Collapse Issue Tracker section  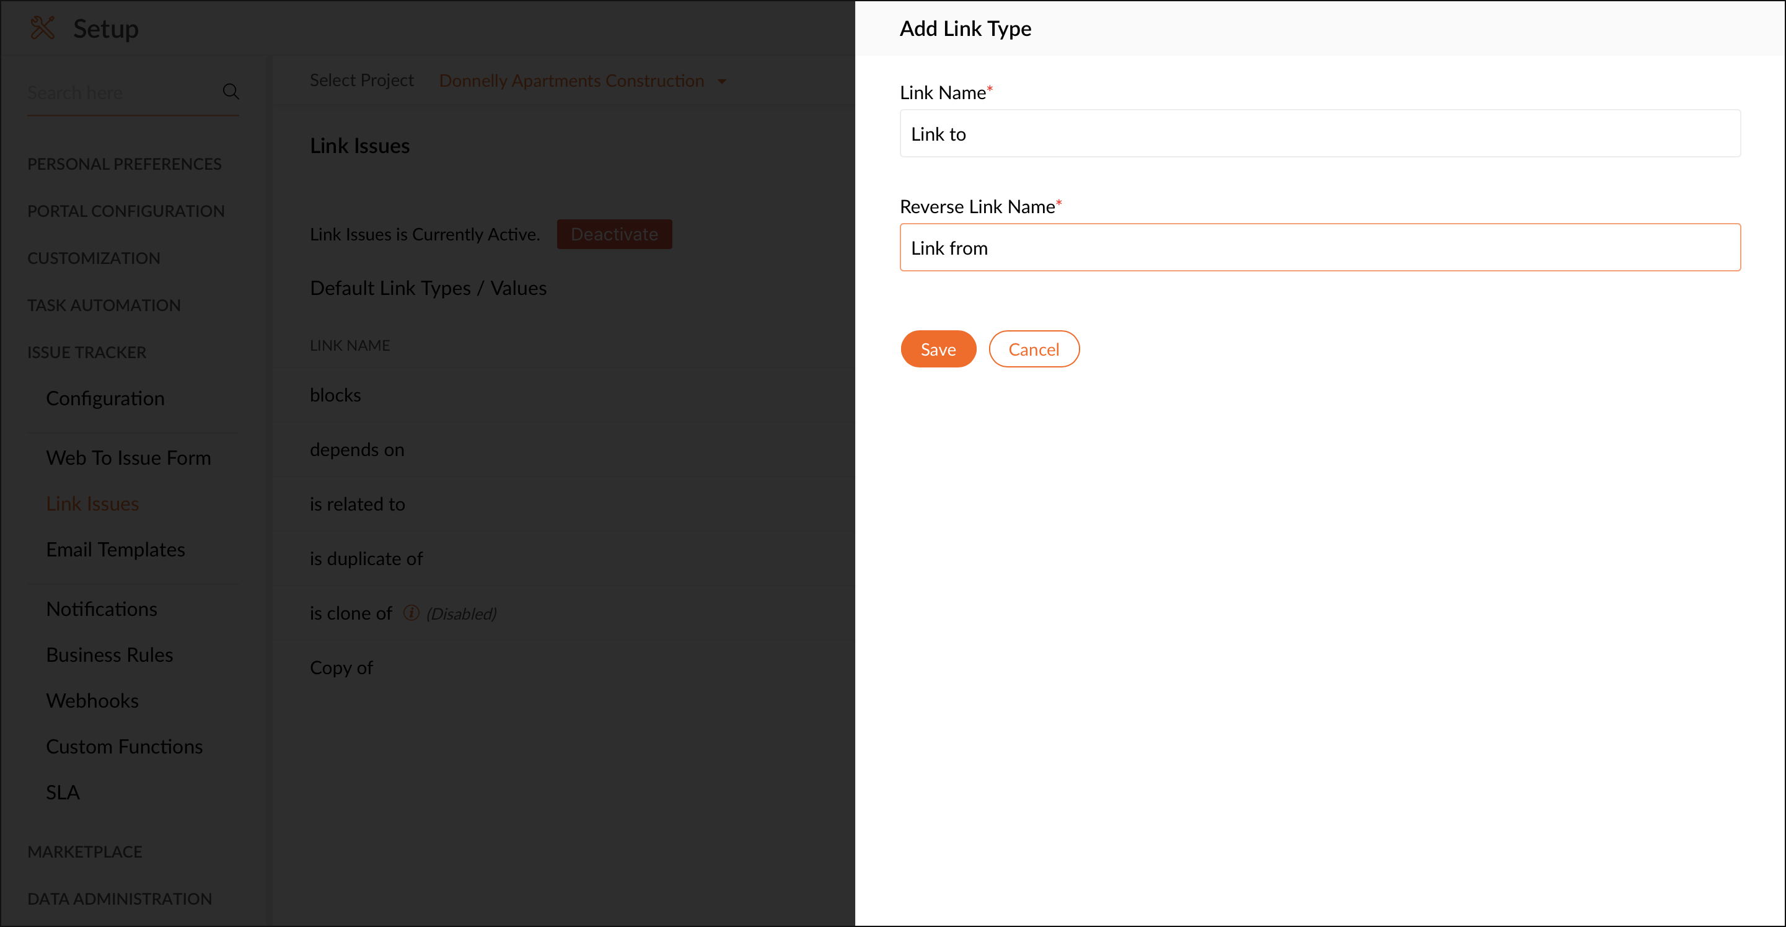[x=87, y=352]
